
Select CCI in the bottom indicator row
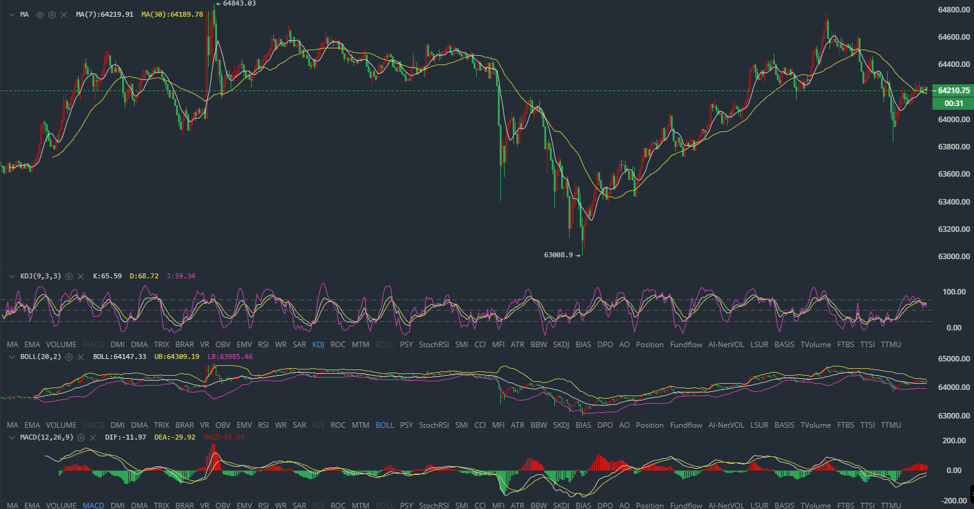[x=480, y=506]
